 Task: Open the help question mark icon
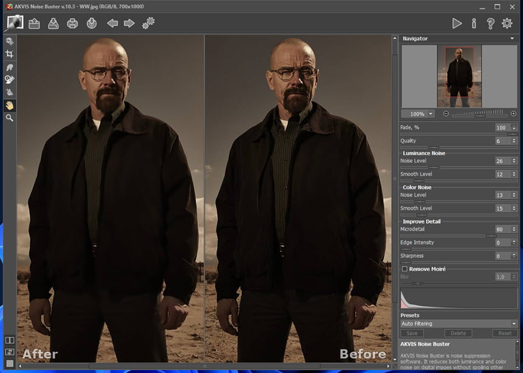[490, 23]
